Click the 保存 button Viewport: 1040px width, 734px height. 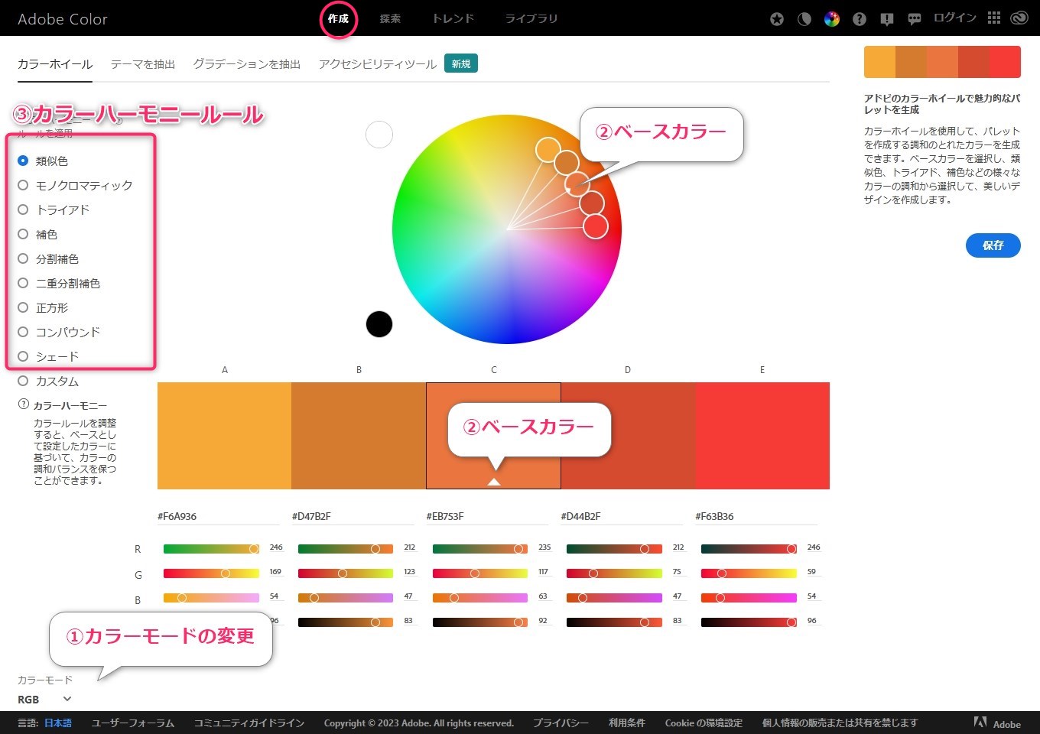point(993,245)
